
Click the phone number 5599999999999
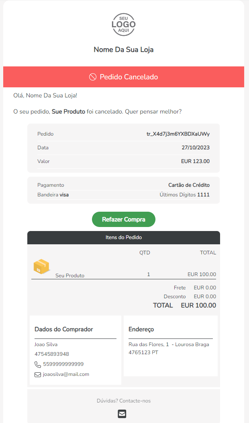pos(63,364)
